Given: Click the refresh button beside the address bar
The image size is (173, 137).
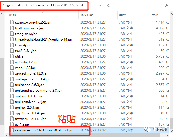Looking at the screenshot, I should [x=108, y=5].
